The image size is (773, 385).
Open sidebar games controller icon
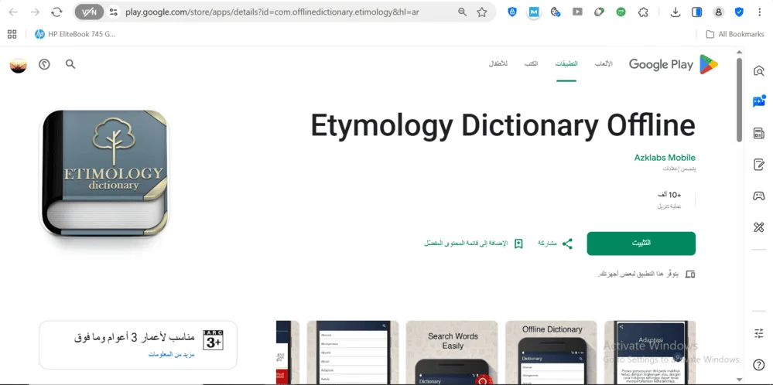click(759, 196)
